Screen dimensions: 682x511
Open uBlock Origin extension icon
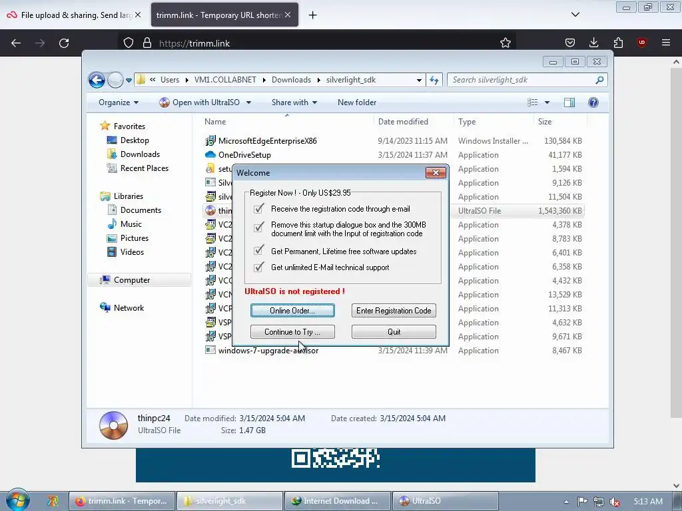(642, 43)
